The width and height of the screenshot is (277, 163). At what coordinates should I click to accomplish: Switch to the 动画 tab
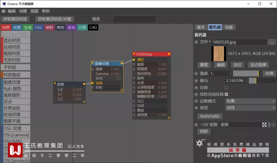tap(229, 27)
